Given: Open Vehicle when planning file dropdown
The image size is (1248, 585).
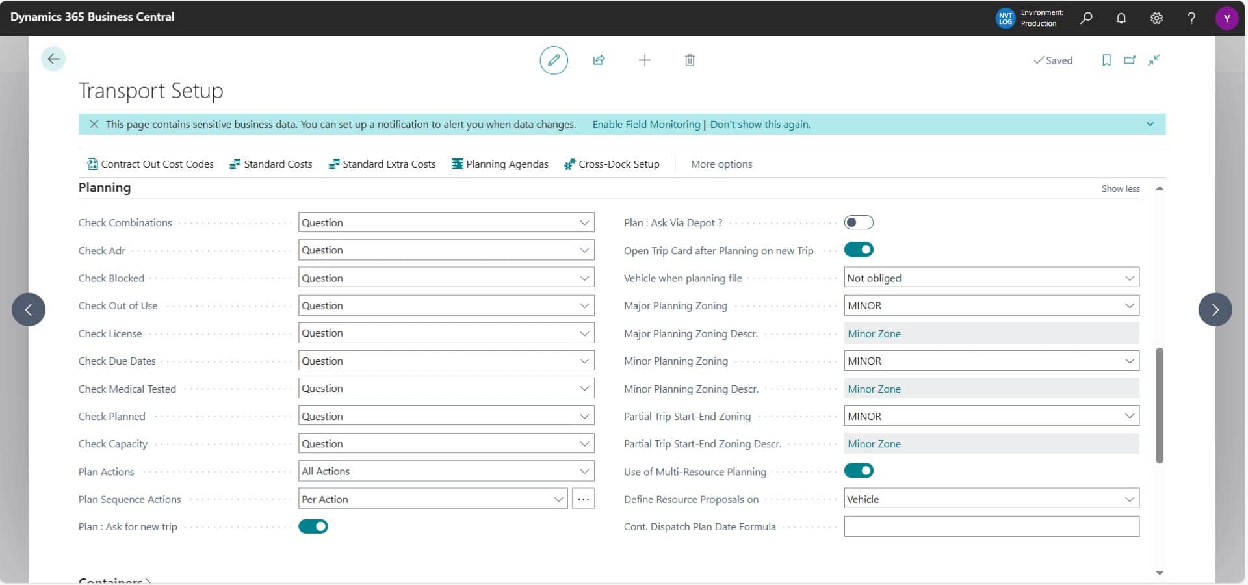Looking at the screenshot, I should tap(991, 278).
